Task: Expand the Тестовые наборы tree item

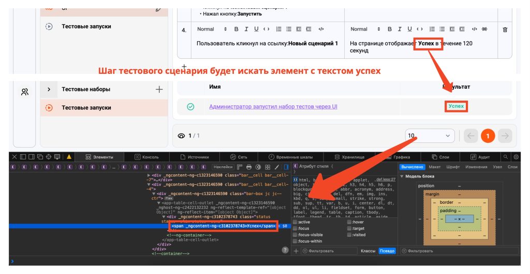Action: click(x=49, y=89)
